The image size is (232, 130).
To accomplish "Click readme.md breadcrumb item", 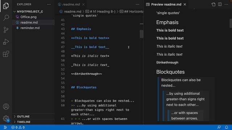I will 72,12.
